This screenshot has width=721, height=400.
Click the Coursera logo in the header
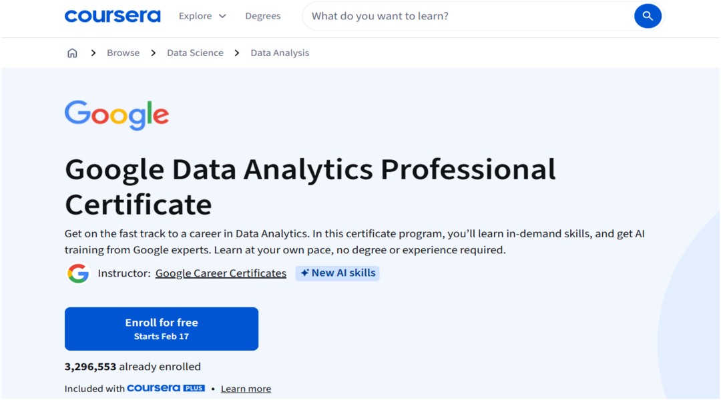tap(112, 16)
